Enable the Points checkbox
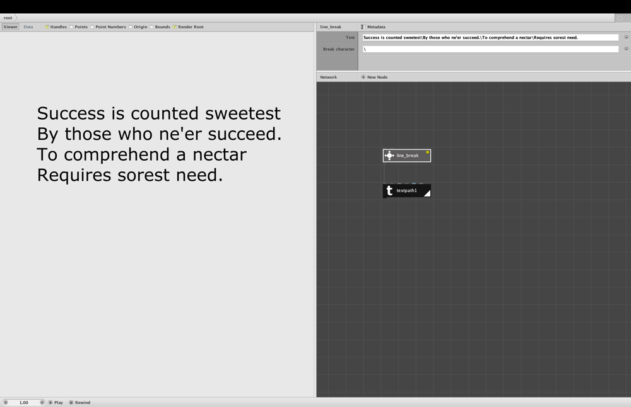This screenshot has width=631, height=407. click(71, 27)
